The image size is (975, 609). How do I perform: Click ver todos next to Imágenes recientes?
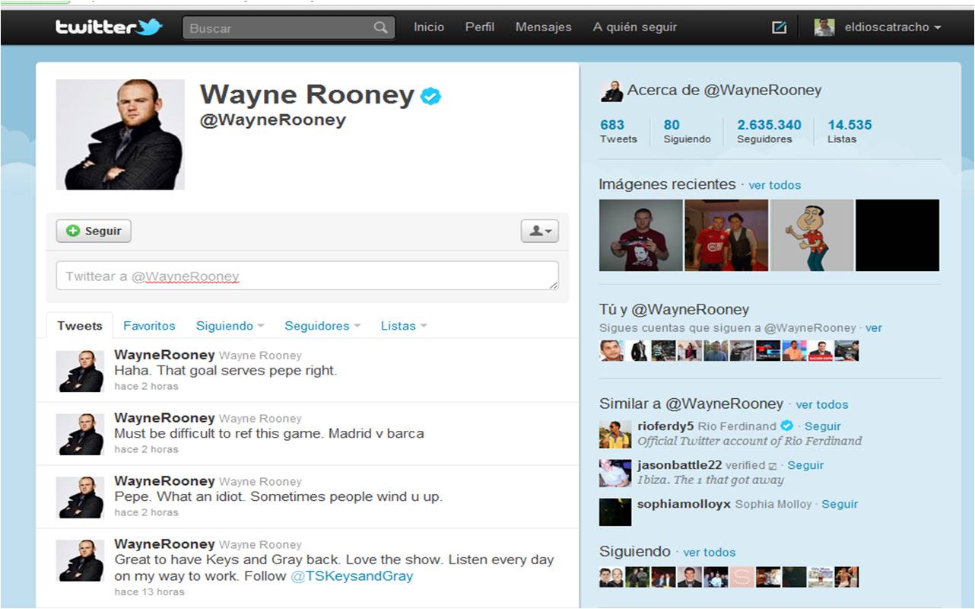coord(774,185)
